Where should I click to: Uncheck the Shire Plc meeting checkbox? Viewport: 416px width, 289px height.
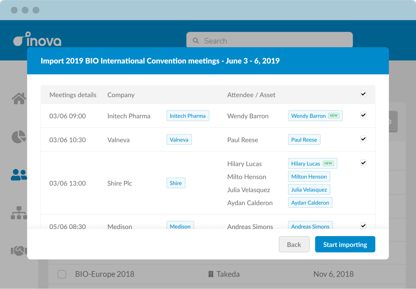pos(363,163)
